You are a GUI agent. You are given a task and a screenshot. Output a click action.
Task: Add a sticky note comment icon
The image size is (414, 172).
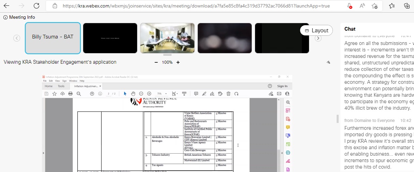[196, 94]
